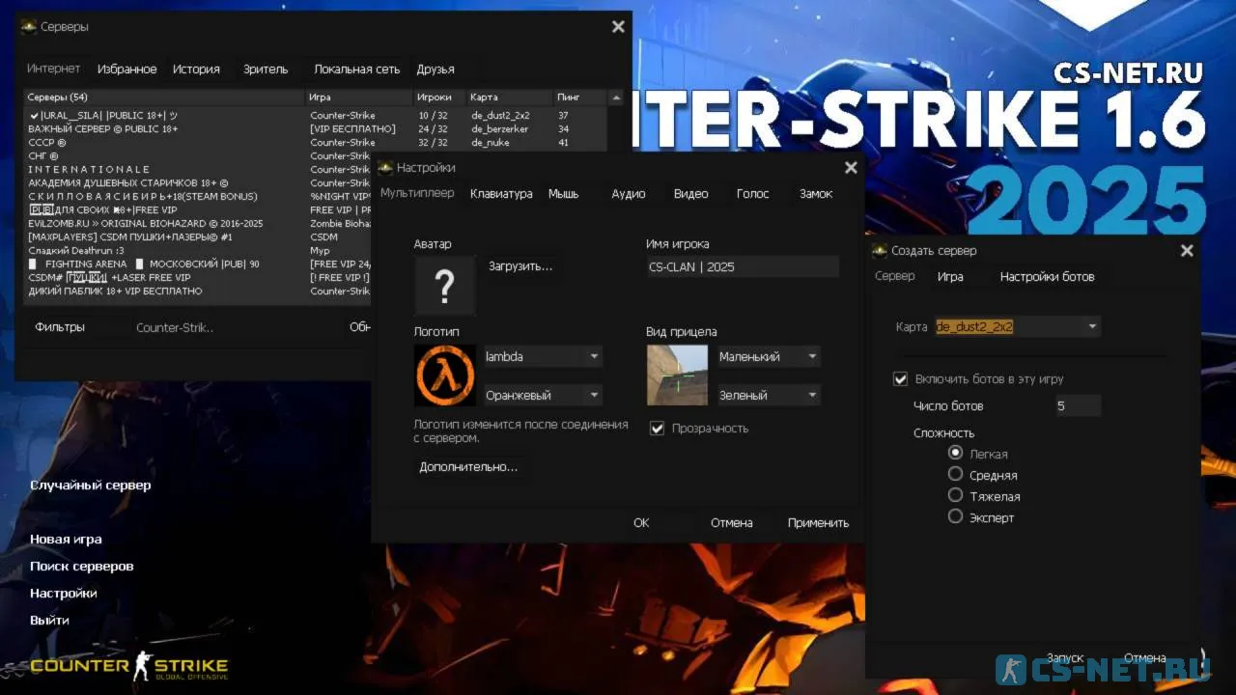The height and width of the screenshot is (695, 1236).
Task: Click OK in Settings window
Action: point(641,523)
